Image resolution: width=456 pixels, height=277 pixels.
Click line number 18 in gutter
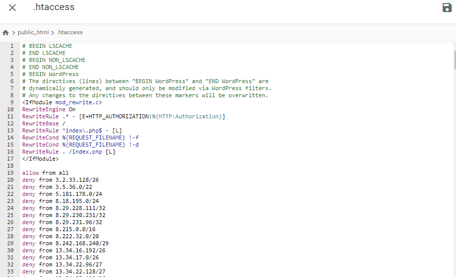(10, 166)
